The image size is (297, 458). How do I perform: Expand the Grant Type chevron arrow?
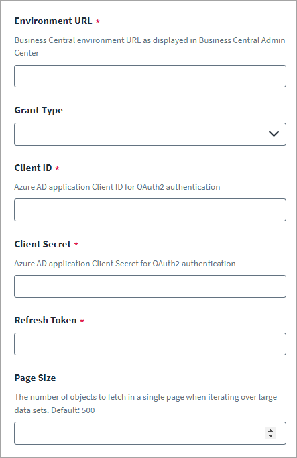point(274,133)
